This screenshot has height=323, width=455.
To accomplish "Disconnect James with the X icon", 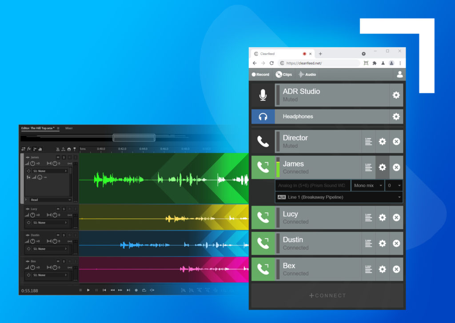I will point(396,167).
